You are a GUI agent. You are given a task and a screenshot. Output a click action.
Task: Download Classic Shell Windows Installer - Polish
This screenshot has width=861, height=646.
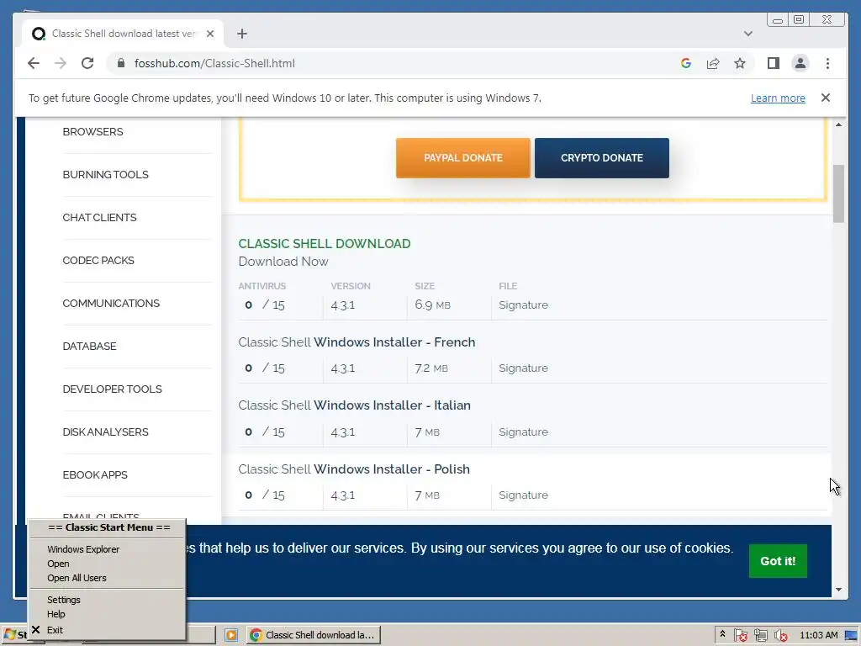coord(354,469)
